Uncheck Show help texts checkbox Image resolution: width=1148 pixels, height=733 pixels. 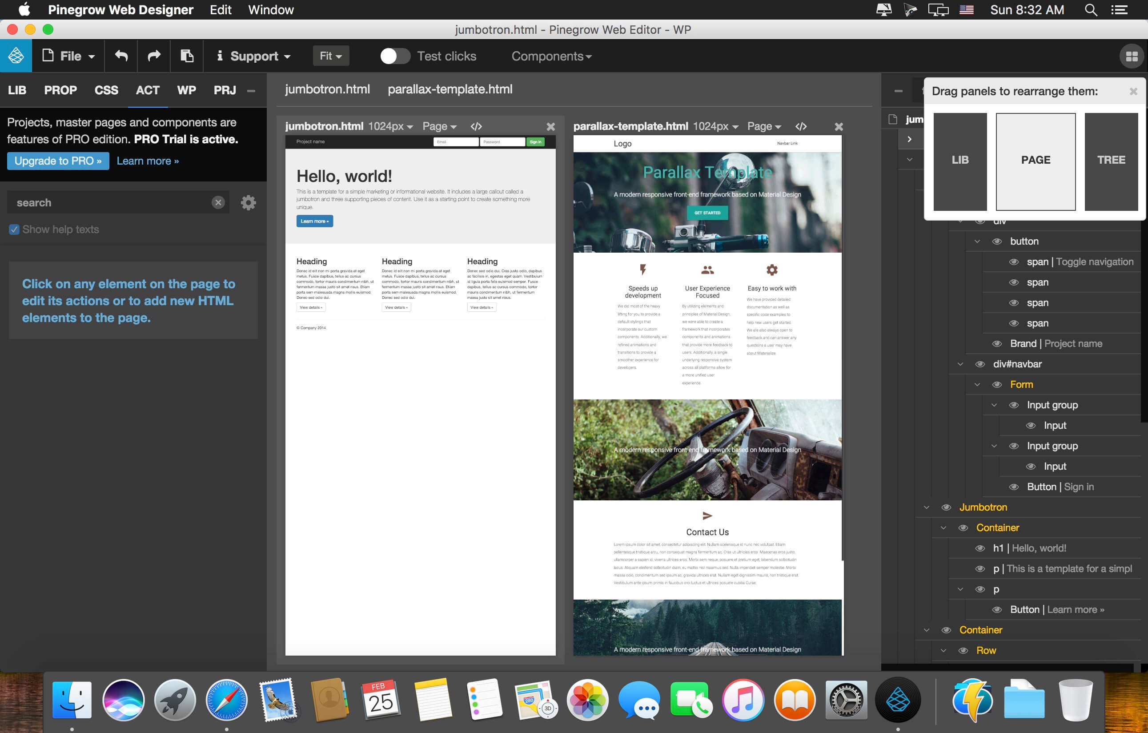pyautogui.click(x=14, y=230)
